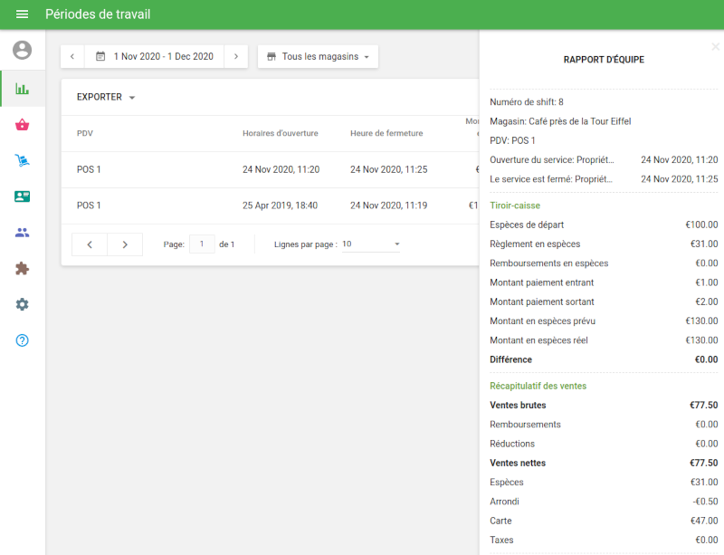The height and width of the screenshot is (555, 724).
Task: Click the user account avatar icon
Action: pos(23,51)
